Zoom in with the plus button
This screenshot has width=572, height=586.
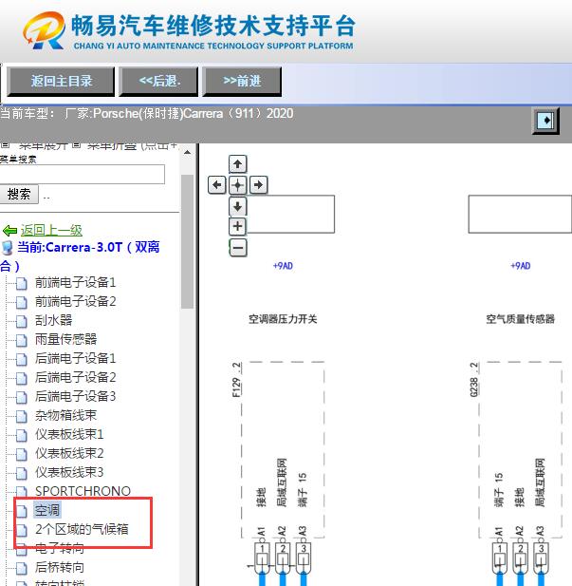coord(237,226)
